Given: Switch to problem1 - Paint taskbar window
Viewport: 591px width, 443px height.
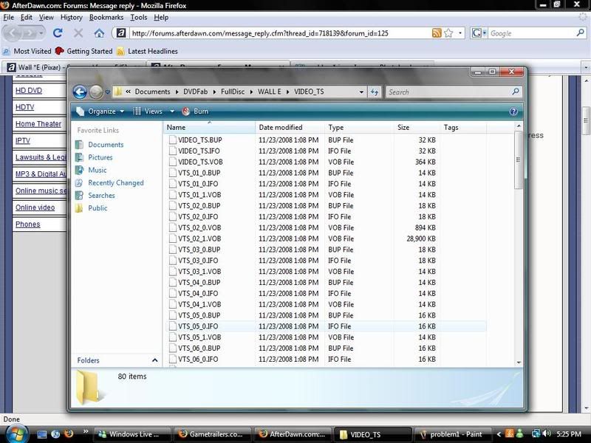Looking at the screenshot, I should click(452, 434).
